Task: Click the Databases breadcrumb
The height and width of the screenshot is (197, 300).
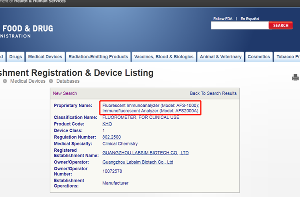Action: [68, 81]
